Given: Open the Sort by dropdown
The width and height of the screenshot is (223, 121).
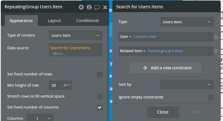Looking at the screenshot, I should [187, 84].
